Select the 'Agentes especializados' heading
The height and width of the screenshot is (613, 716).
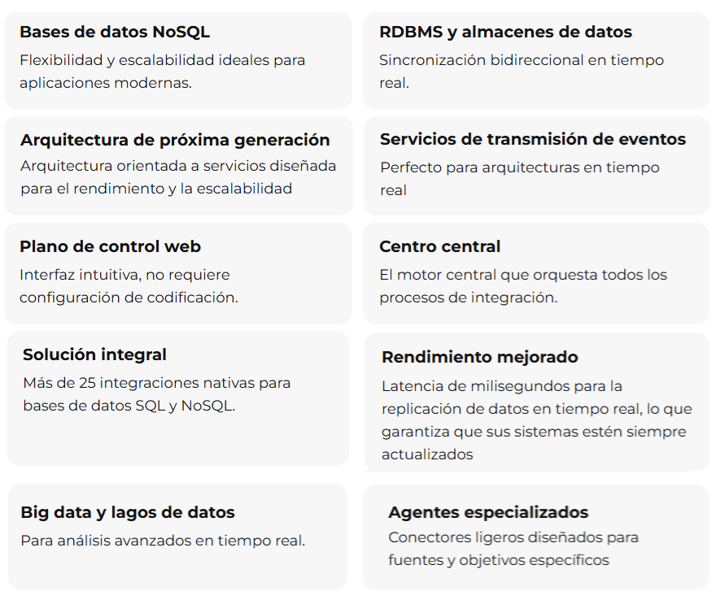click(488, 512)
